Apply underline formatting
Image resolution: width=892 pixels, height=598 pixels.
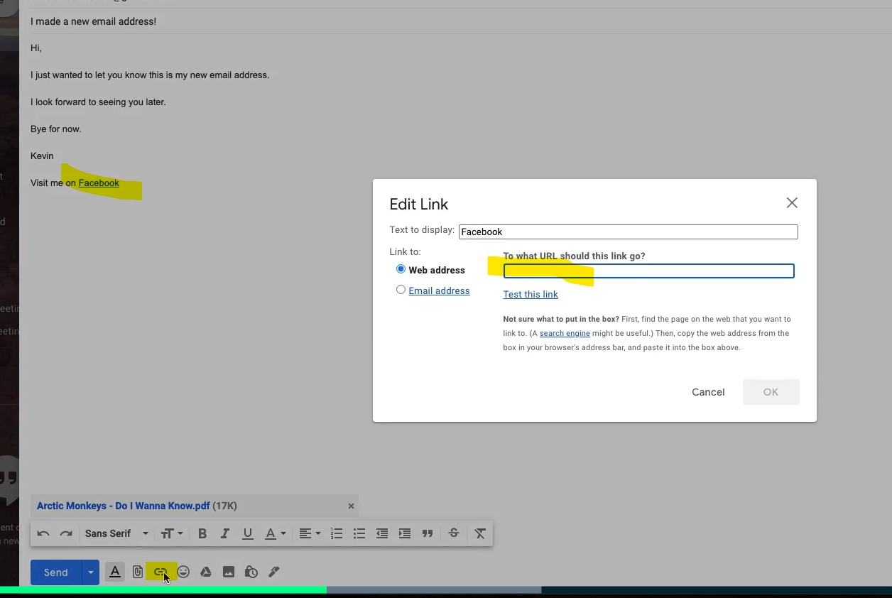click(x=248, y=533)
